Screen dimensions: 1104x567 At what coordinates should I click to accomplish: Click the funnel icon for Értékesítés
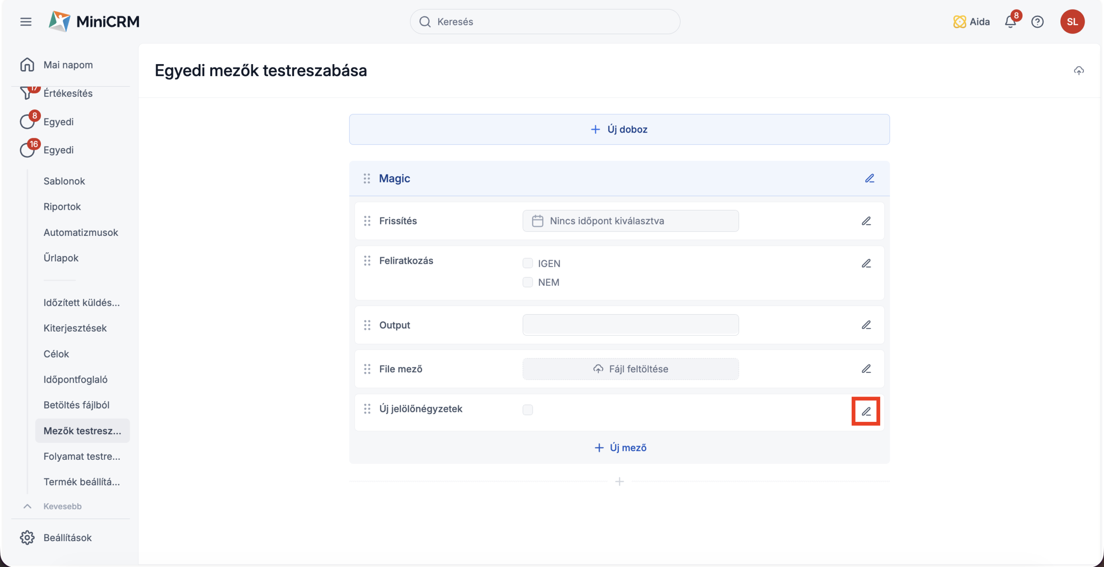[x=27, y=93]
